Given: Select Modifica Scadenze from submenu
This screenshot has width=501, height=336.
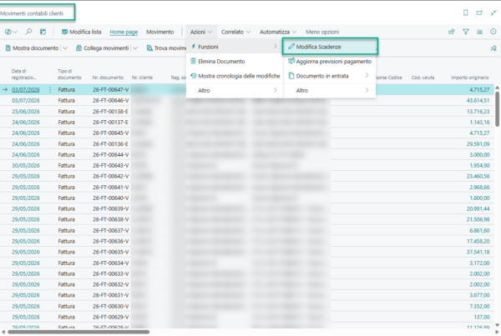Looking at the screenshot, I should point(330,47).
